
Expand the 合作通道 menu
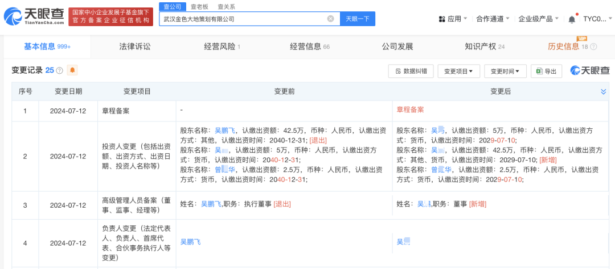pos(493,19)
